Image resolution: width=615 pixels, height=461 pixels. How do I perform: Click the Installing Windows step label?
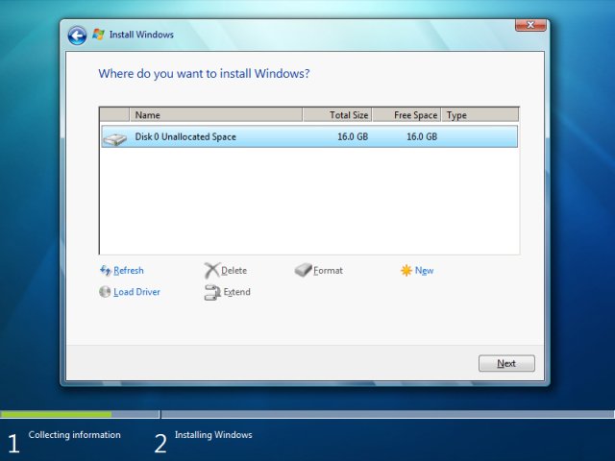213,435
